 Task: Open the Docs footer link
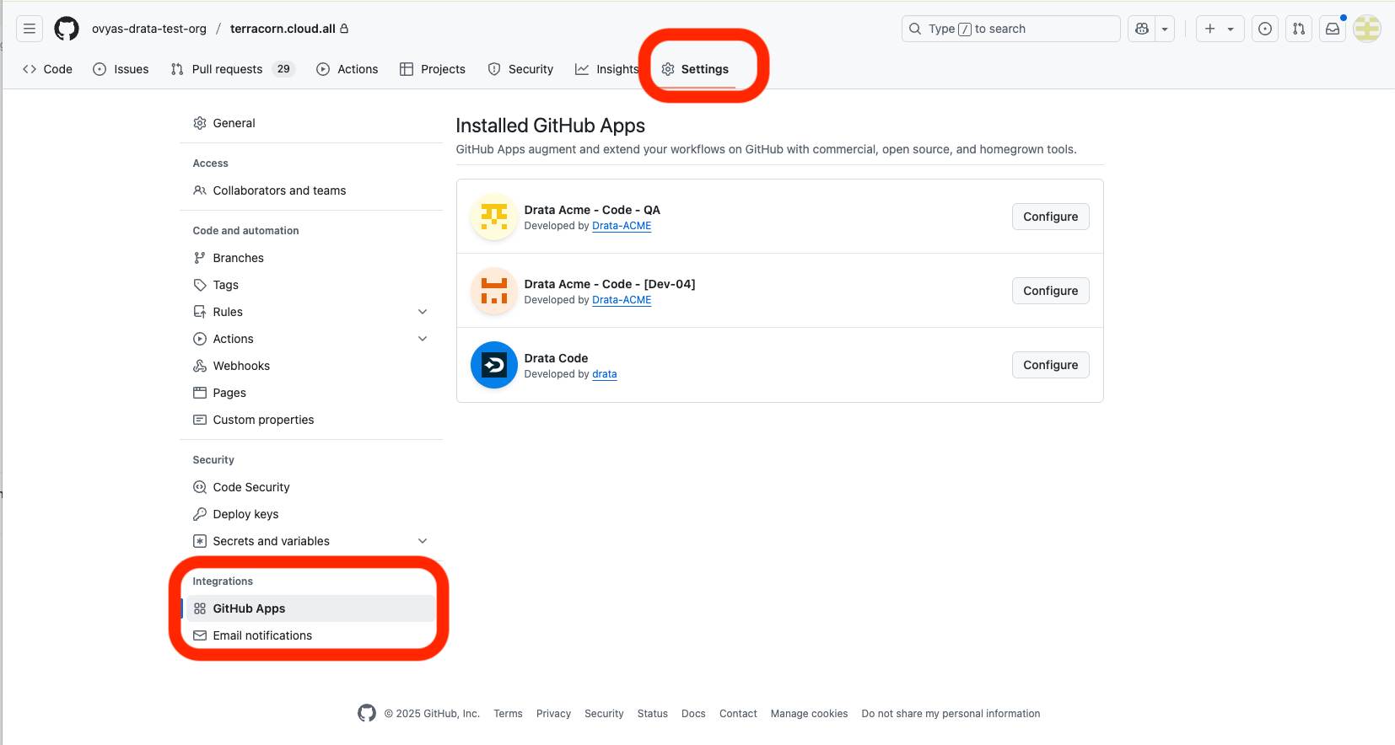click(x=693, y=714)
